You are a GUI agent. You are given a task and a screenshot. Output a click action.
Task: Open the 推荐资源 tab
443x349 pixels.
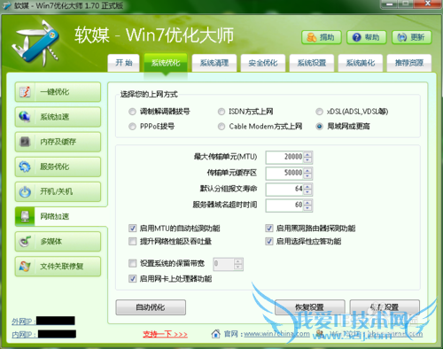coord(409,63)
